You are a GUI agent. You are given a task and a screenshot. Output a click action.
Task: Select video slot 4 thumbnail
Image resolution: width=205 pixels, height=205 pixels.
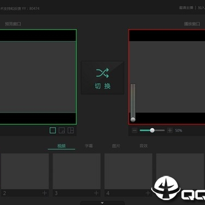[x=128, y=171]
